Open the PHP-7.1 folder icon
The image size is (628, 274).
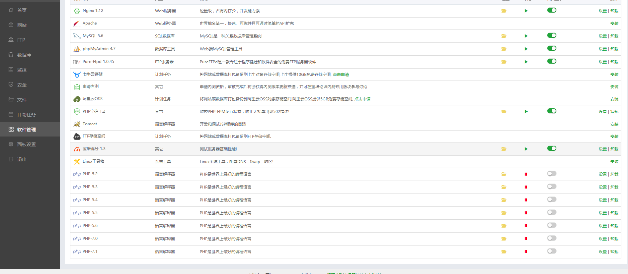pos(504,252)
